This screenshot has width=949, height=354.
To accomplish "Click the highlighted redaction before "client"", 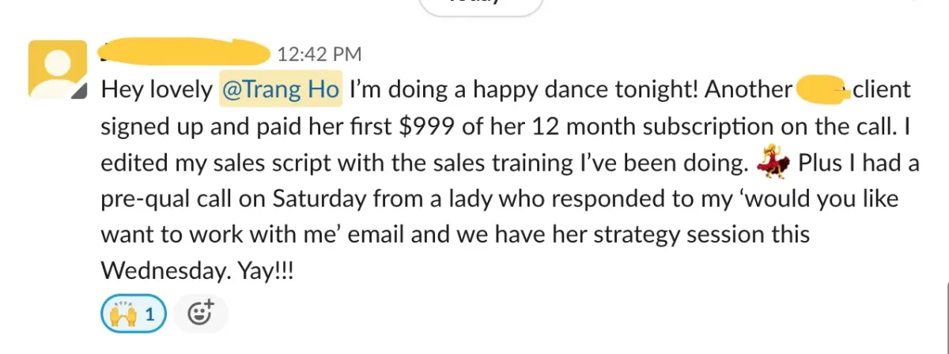I will (x=822, y=90).
